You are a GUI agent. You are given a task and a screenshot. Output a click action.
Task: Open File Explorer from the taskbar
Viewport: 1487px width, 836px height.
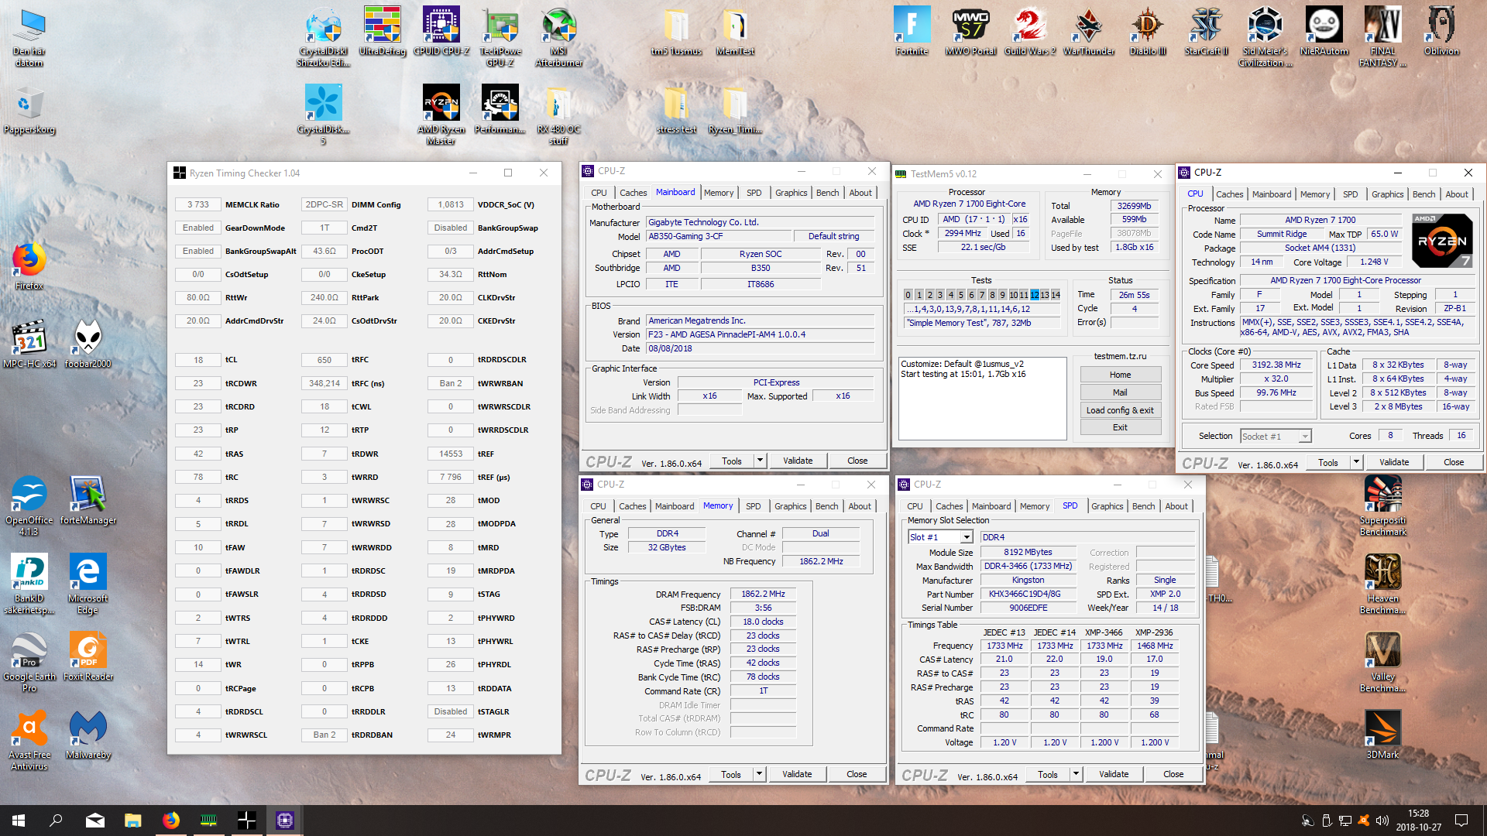(133, 821)
